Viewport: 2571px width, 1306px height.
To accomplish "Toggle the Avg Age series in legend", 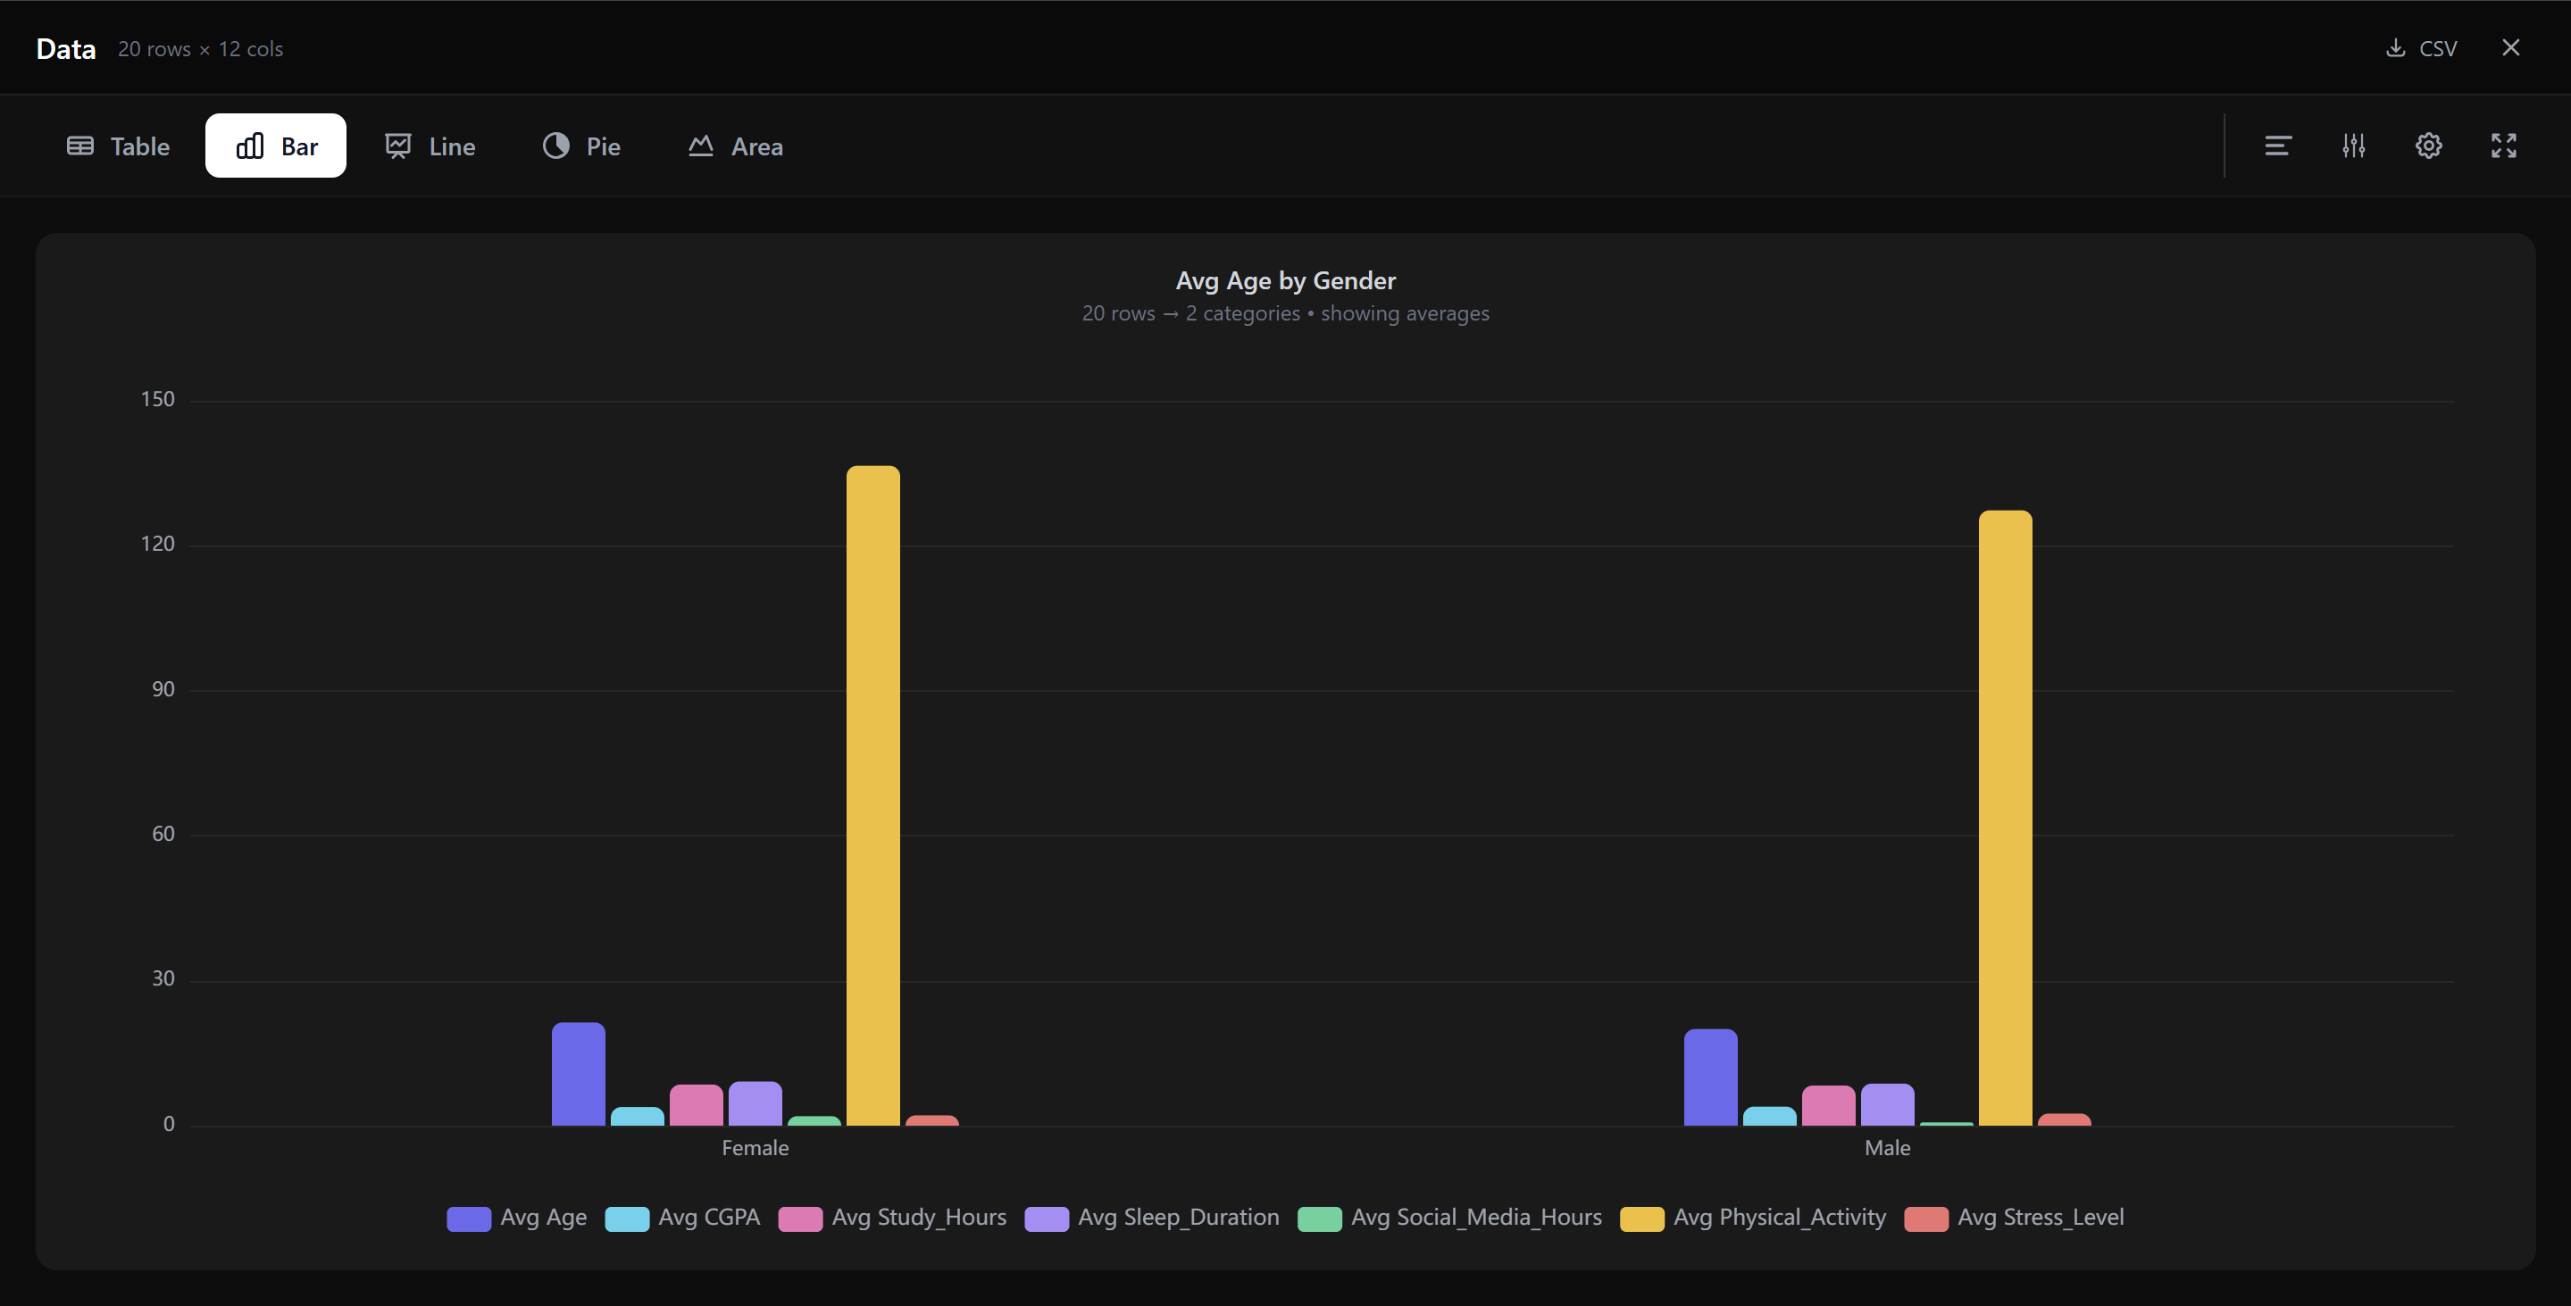I will [516, 1218].
